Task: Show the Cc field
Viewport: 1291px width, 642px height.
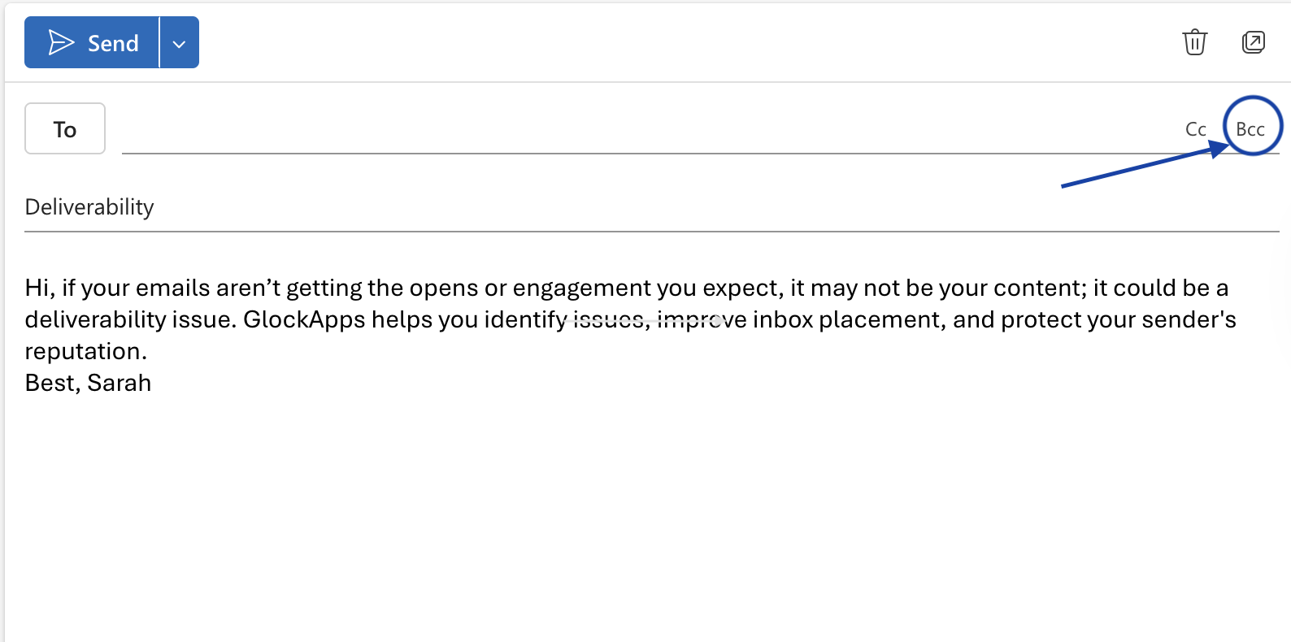Action: coord(1196,129)
